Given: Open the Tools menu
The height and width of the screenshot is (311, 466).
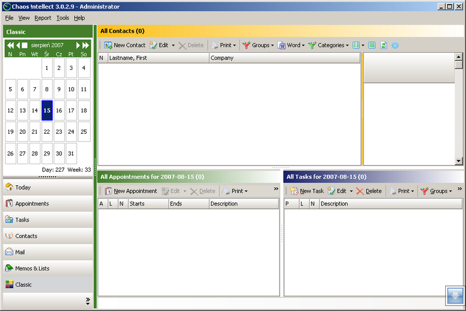Looking at the screenshot, I should (63, 18).
